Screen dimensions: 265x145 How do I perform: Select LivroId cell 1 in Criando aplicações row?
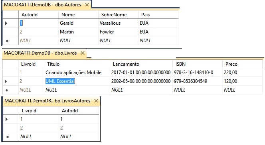click(x=31, y=72)
